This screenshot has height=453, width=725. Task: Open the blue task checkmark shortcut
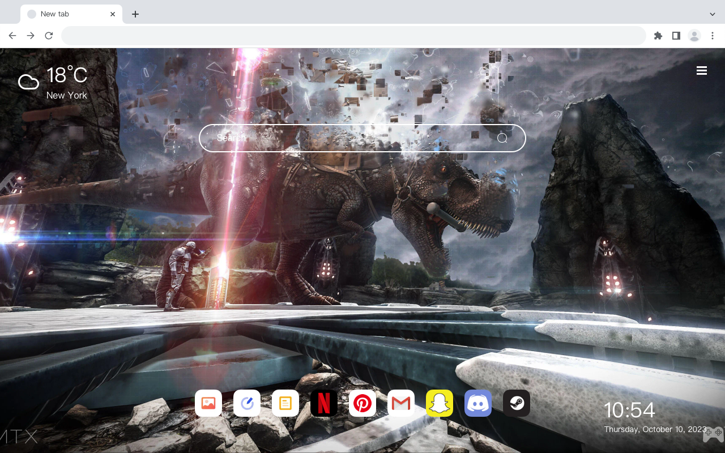(x=247, y=403)
